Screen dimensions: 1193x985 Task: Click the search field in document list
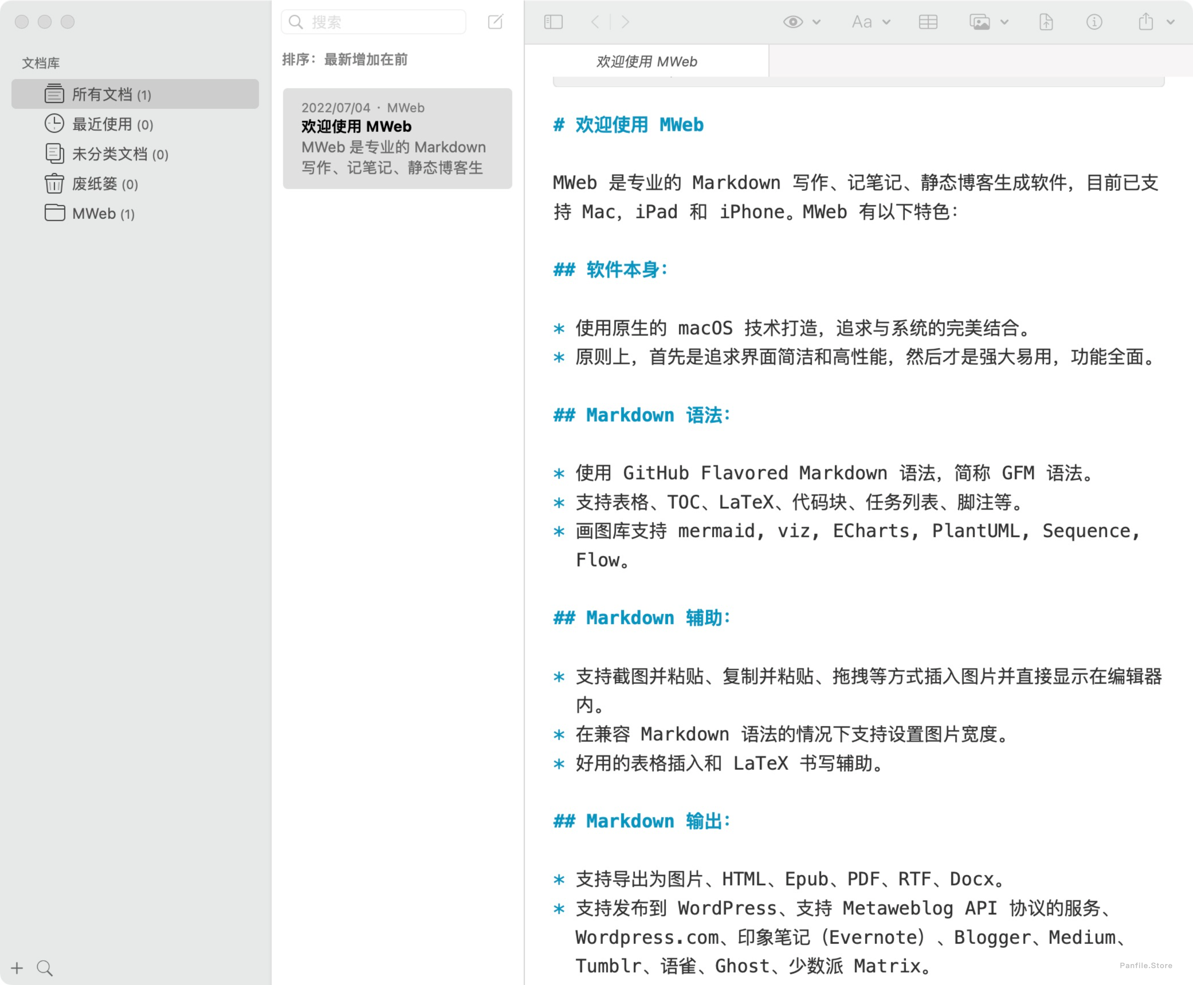(x=374, y=22)
